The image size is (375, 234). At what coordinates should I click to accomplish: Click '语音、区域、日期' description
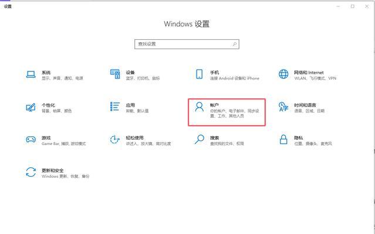coord(309,111)
